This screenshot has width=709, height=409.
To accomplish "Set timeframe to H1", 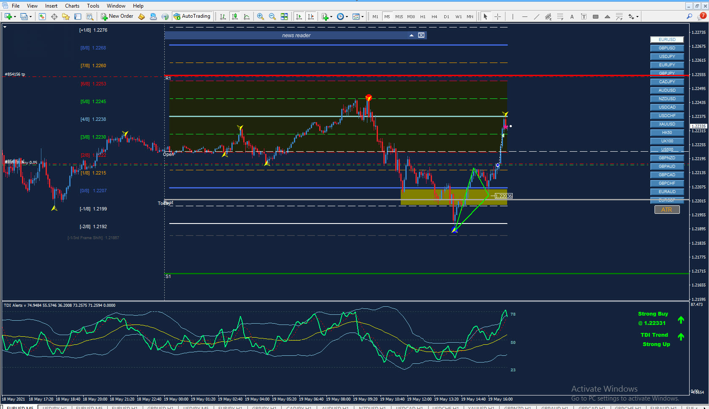I will click(423, 16).
